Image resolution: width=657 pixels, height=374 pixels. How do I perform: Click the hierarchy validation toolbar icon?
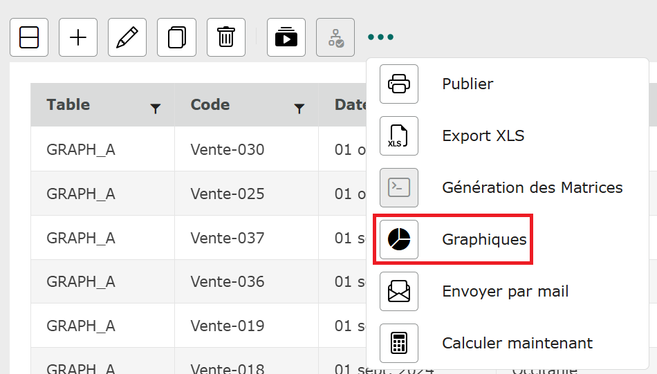coord(335,37)
